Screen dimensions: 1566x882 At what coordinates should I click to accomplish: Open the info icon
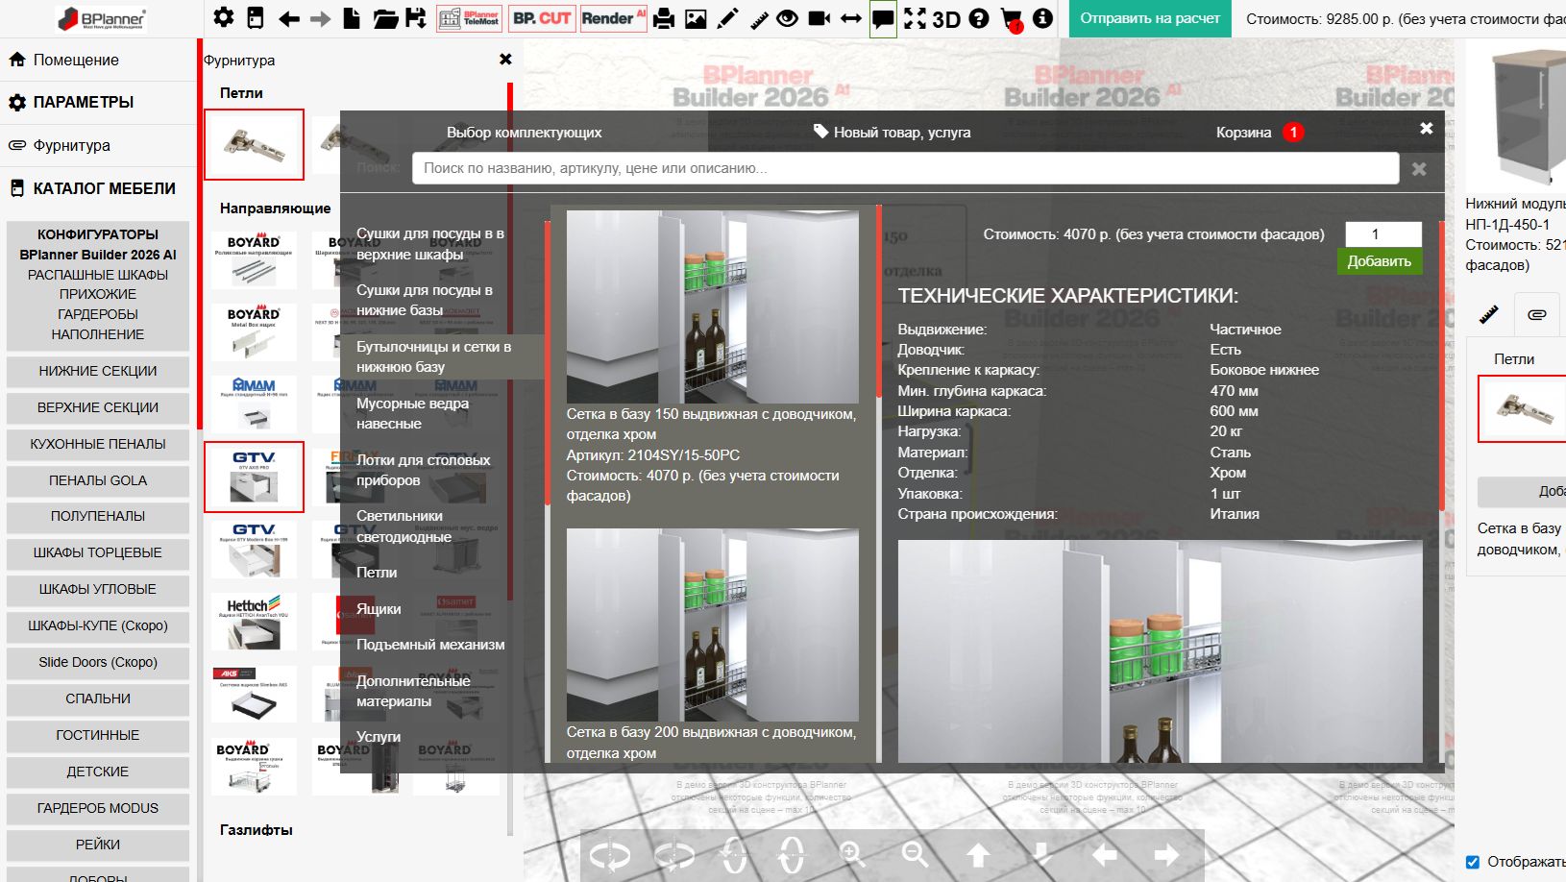1042,18
